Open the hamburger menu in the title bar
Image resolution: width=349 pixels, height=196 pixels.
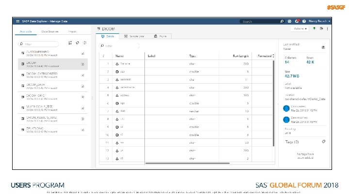coord(17,21)
